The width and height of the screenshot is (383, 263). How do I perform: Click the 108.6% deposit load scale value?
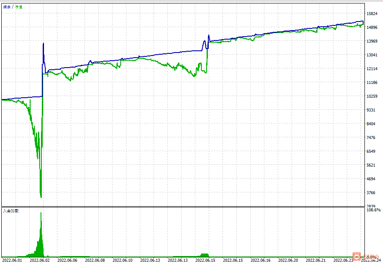click(x=374, y=210)
